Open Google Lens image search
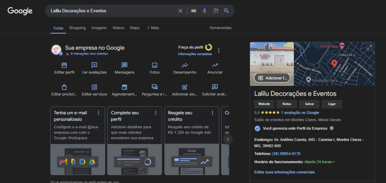 click(216, 11)
